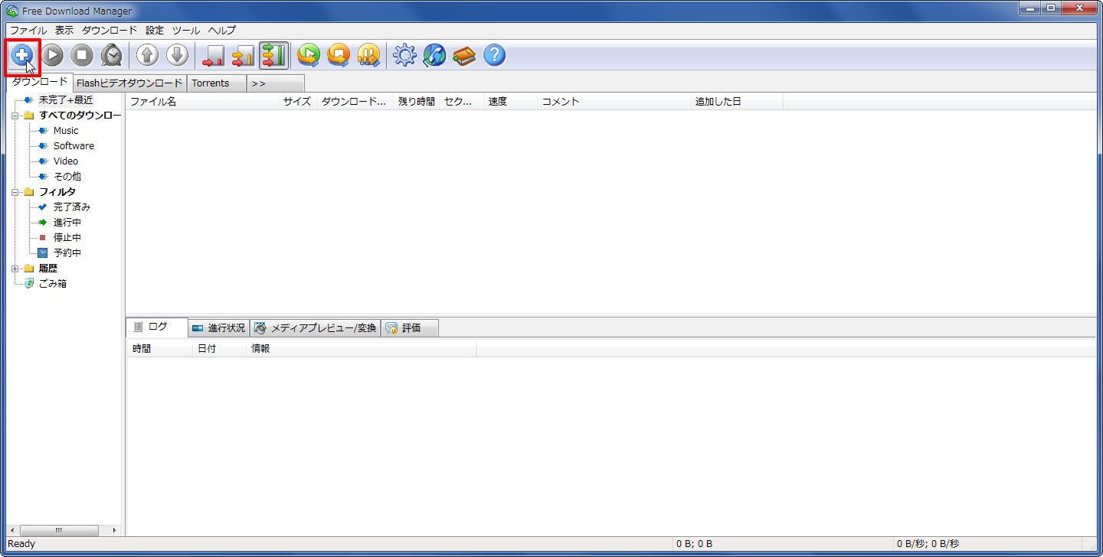The image size is (1103, 557).
Task: Click the Stop download square icon
Action: (x=82, y=55)
